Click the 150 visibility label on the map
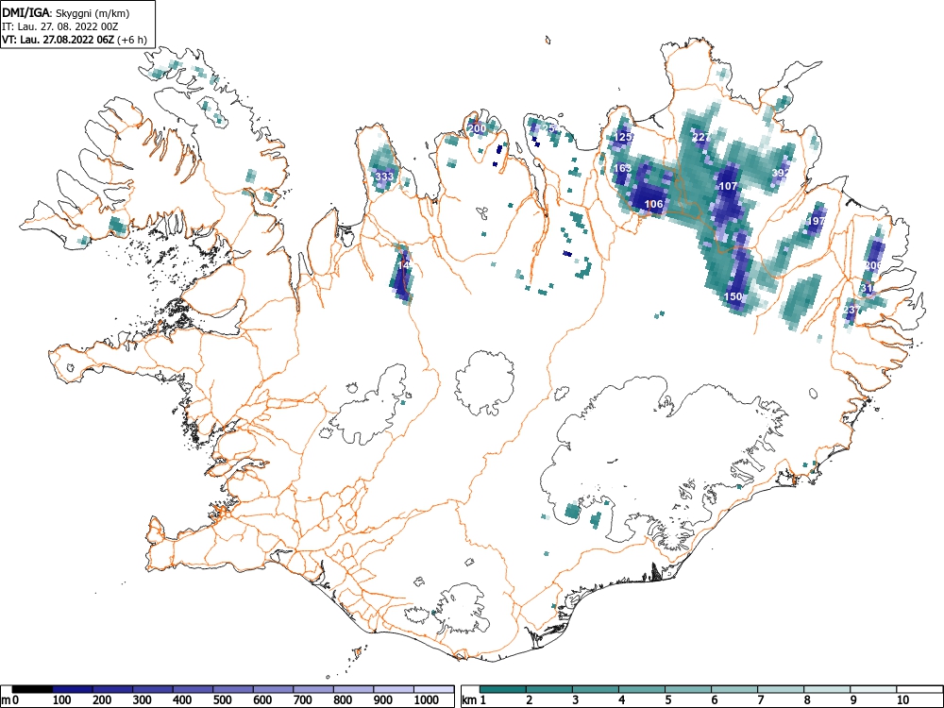Image resolution: width=944 pixels, height=708 pixels. (733, 296)
